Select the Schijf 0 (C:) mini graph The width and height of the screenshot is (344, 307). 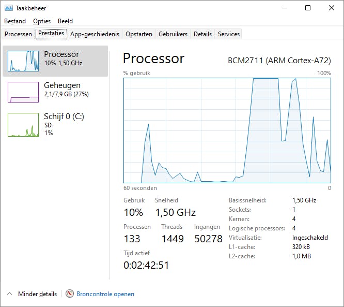(23, 125)
